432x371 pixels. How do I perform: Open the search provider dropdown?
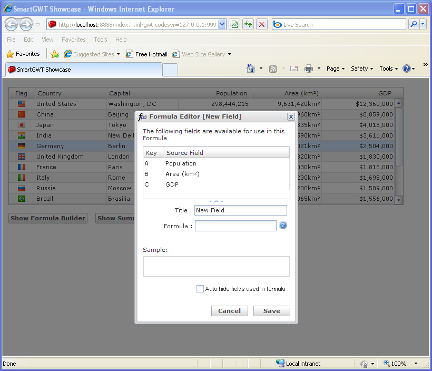(x=423, y=25)
